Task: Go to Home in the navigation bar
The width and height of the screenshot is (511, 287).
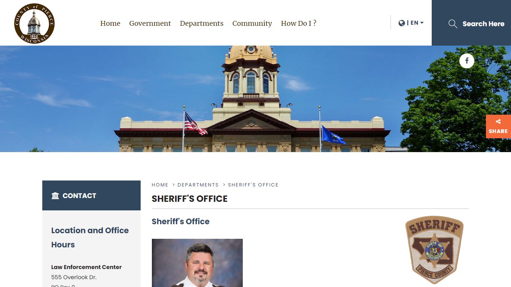Action: (110, 24)
